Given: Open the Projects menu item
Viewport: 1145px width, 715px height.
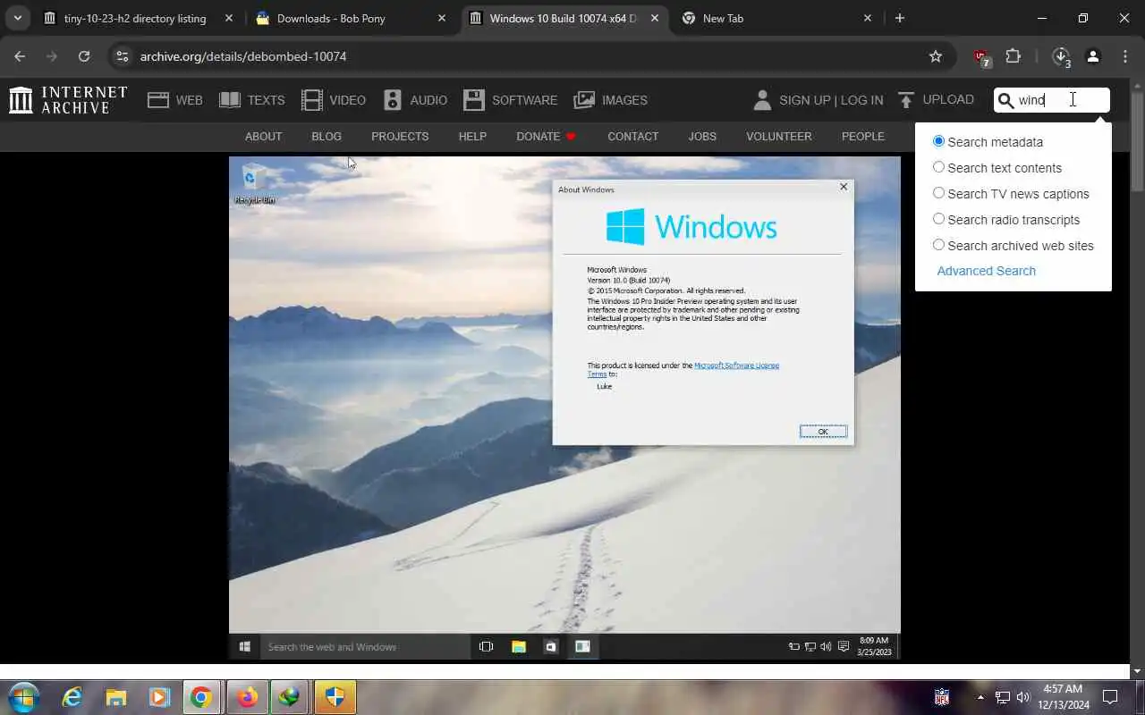Looking at the screenshot, I should coord(400,137).
